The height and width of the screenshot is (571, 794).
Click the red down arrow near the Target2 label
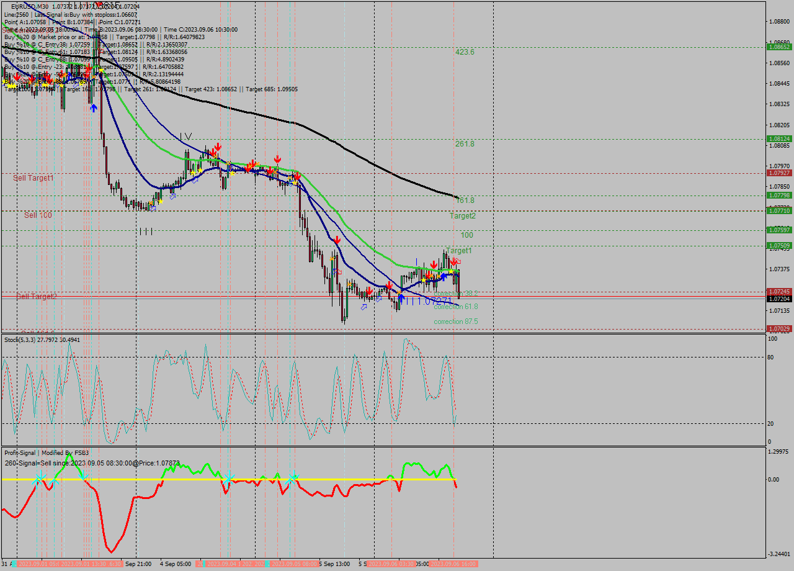point(337,239)
